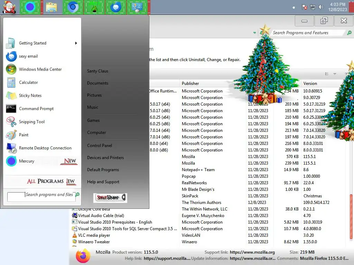Click the Santa Claus start button
Image resolution: width=354 pixels, height=265 pixels.
coord(9,7)
